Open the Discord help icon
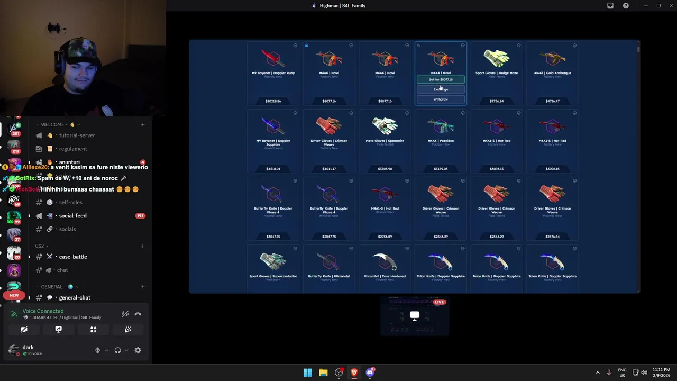The image size is (677, 381). tap(626, 6)
